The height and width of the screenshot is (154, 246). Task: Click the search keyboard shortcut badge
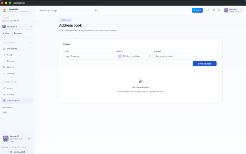[x=96, y=10]
